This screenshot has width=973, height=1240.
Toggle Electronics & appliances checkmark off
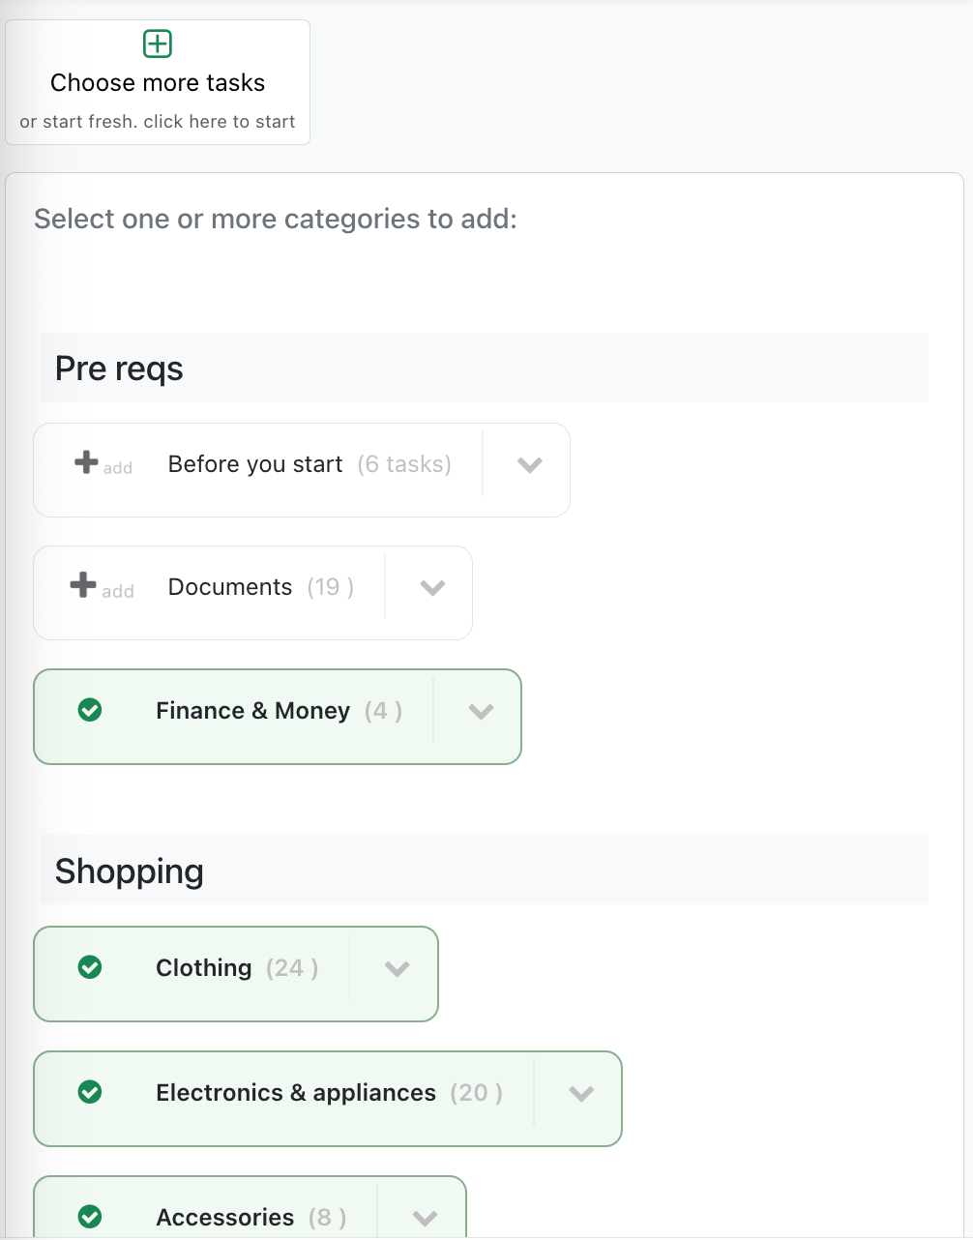[90, 1092]
